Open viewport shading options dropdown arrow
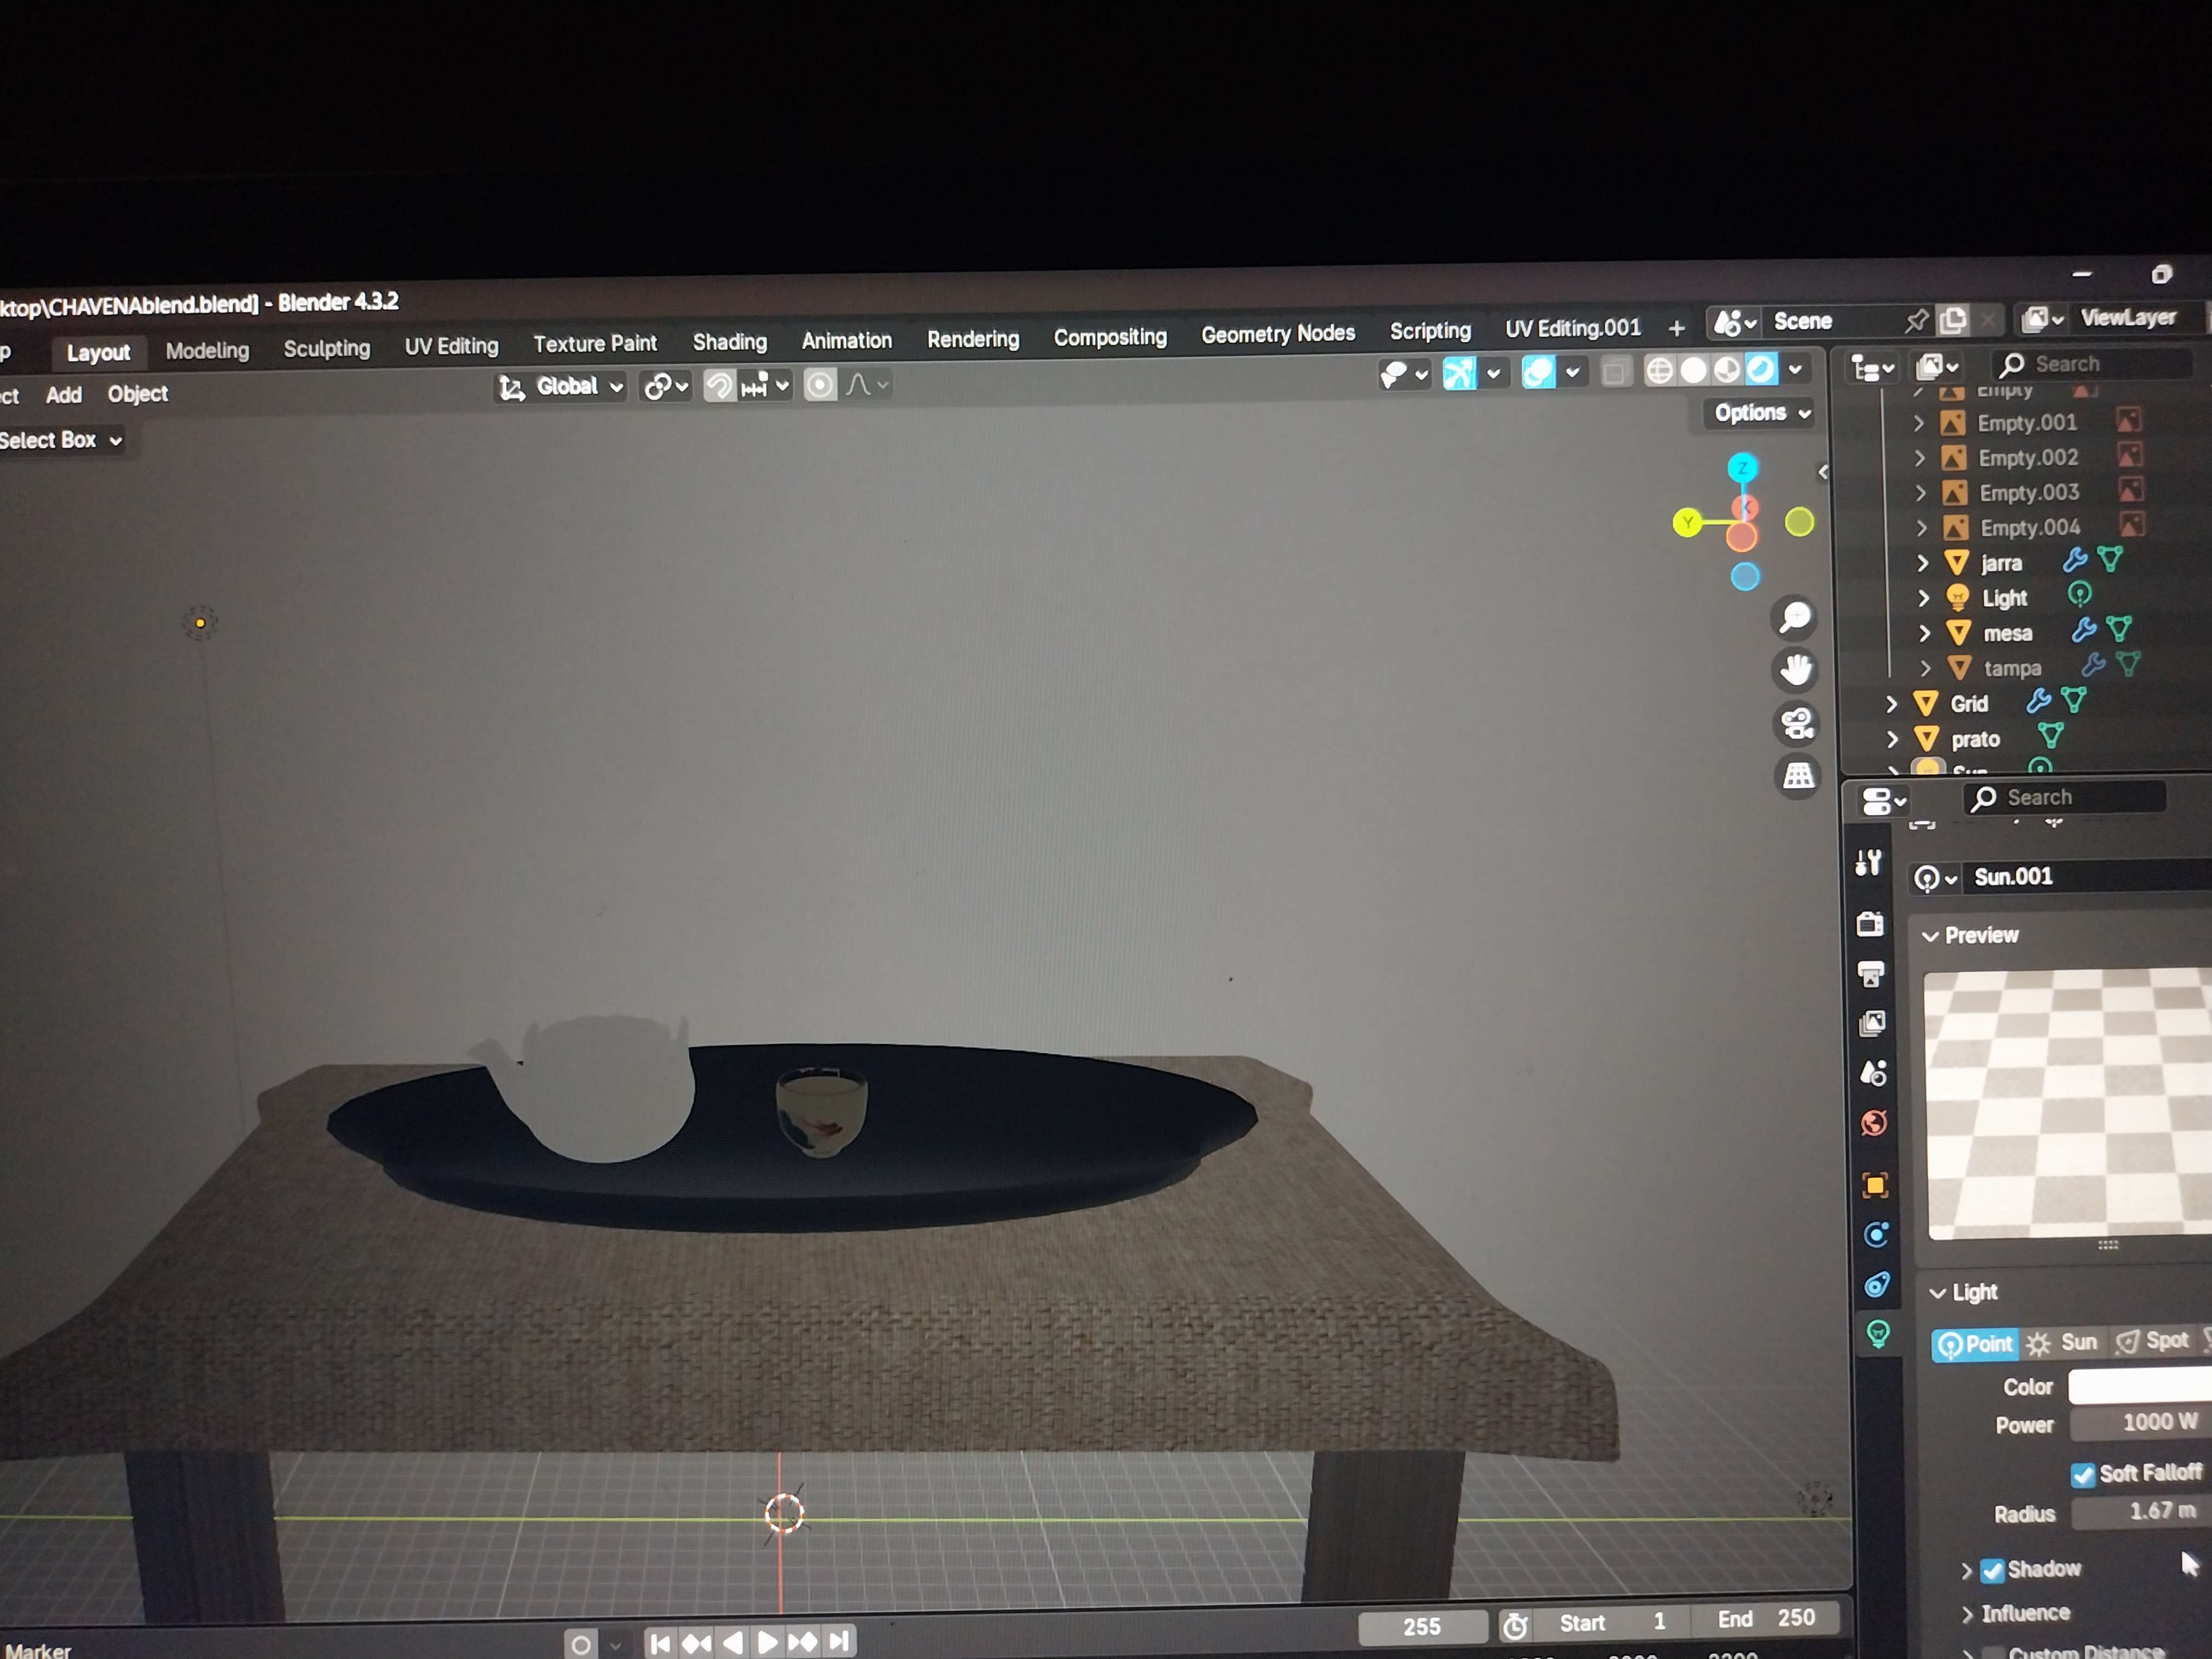2212x1659 pixels. click(1796, 369)
